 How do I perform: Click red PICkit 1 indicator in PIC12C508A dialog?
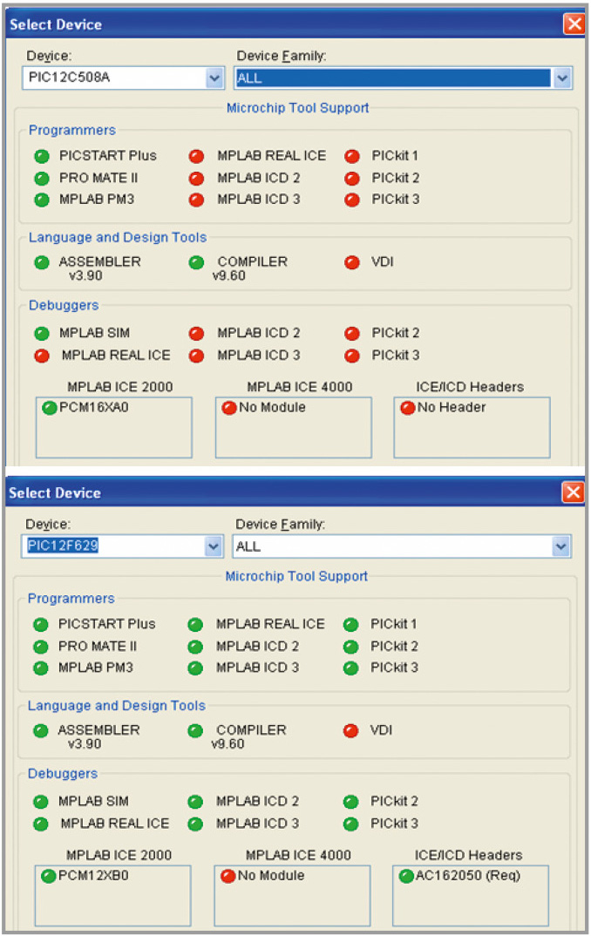coord(352,157)
